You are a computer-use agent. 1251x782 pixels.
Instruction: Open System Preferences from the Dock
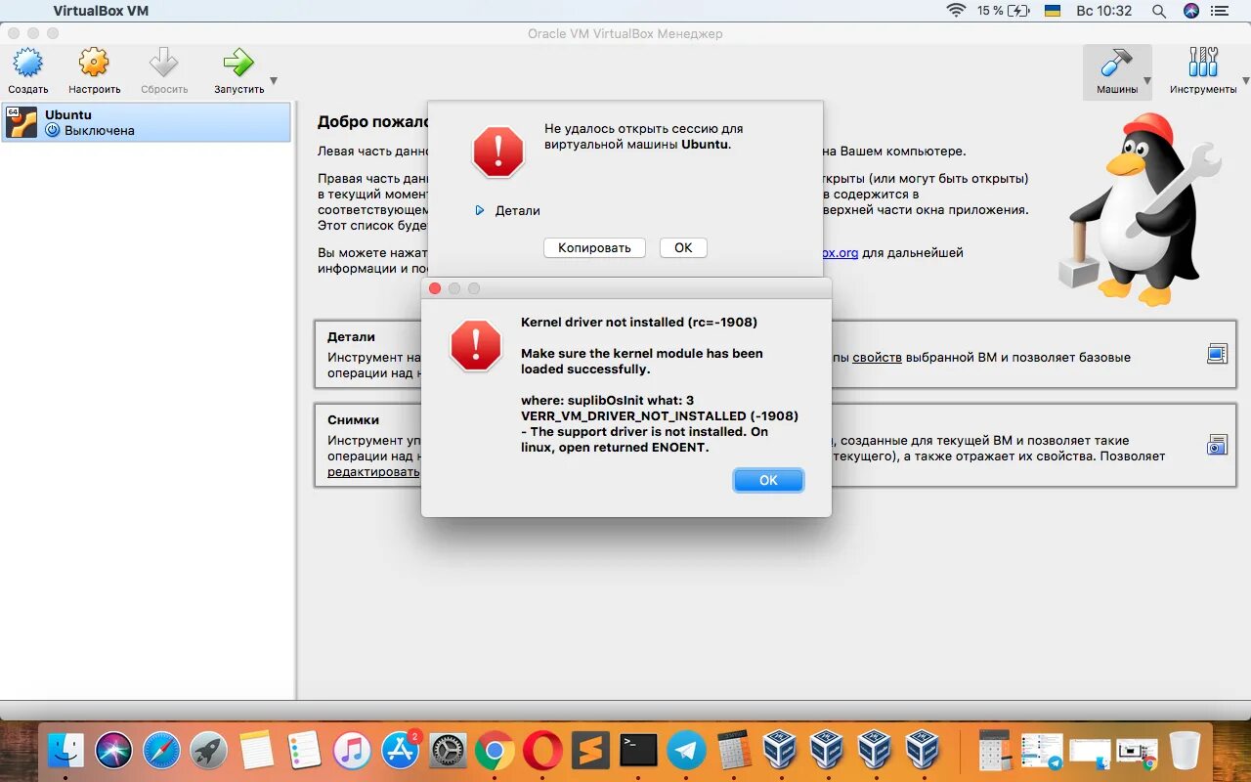pyautogui.click(x=448, y=750)
